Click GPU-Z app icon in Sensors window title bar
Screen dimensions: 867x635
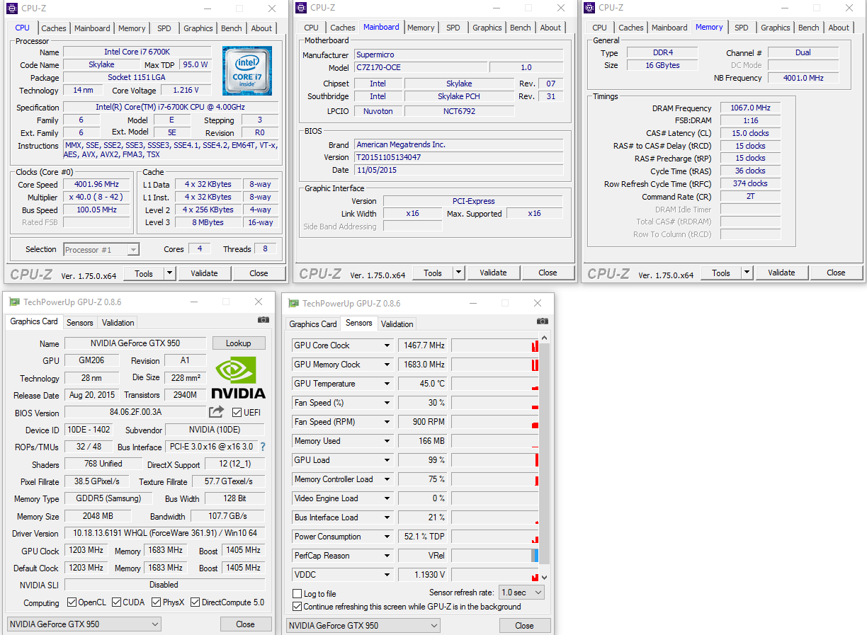[x=293, y=303]
